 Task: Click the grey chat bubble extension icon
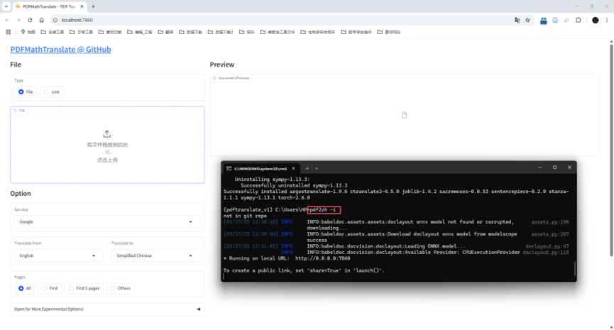coord(566,20)
